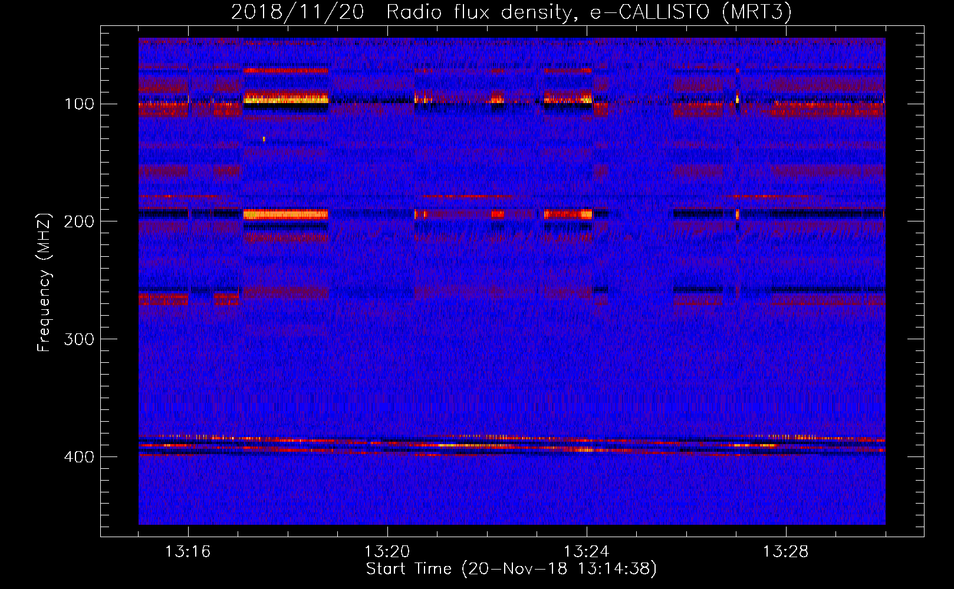
Task: Click the small yellow spot below the 100 MHz burst
Action: tap(264, 139)
